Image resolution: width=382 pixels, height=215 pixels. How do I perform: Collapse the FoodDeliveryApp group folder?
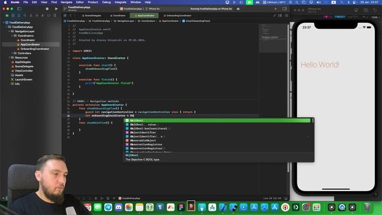[7, 27]
